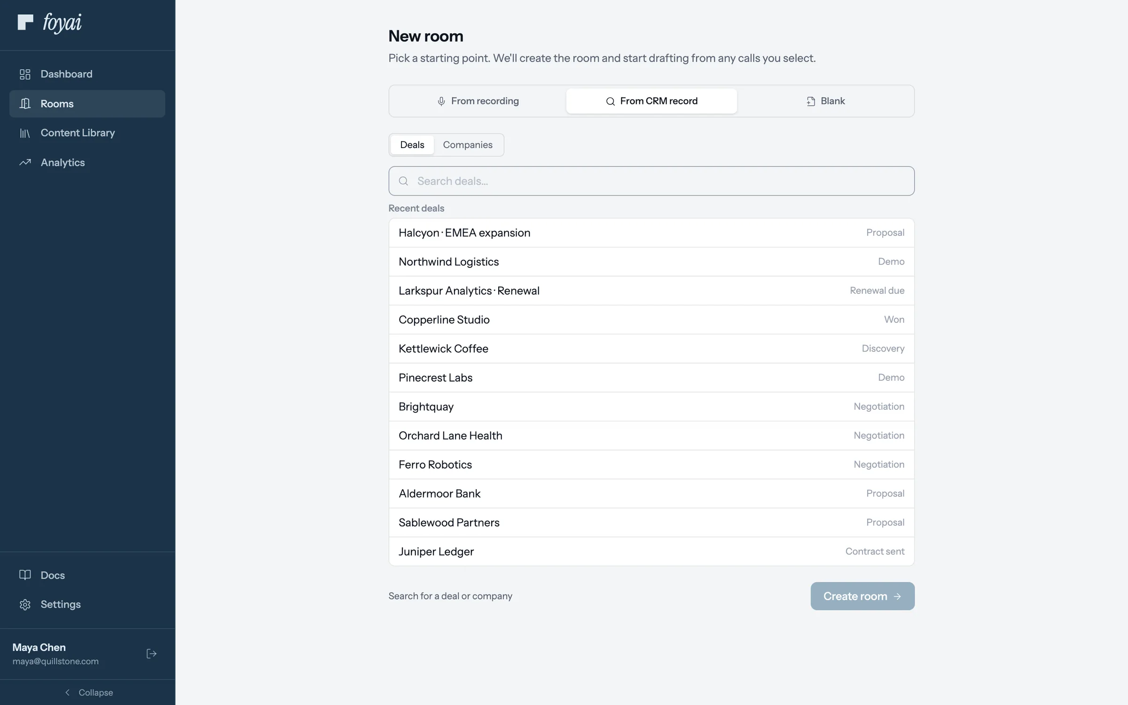This screenshot has width=1128, height=705.
Task: Choose the Orchard Lane Health deal
Action: tap(651, 436)
